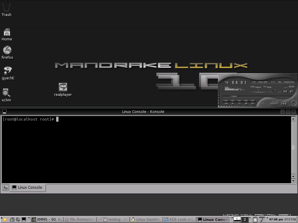Minimize the Konsole window
298x223 pixels.
tap(283, 111)
